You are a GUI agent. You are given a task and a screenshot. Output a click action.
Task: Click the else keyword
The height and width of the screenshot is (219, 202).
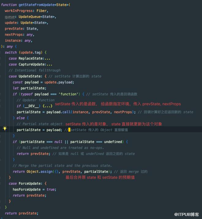[21, 118]
